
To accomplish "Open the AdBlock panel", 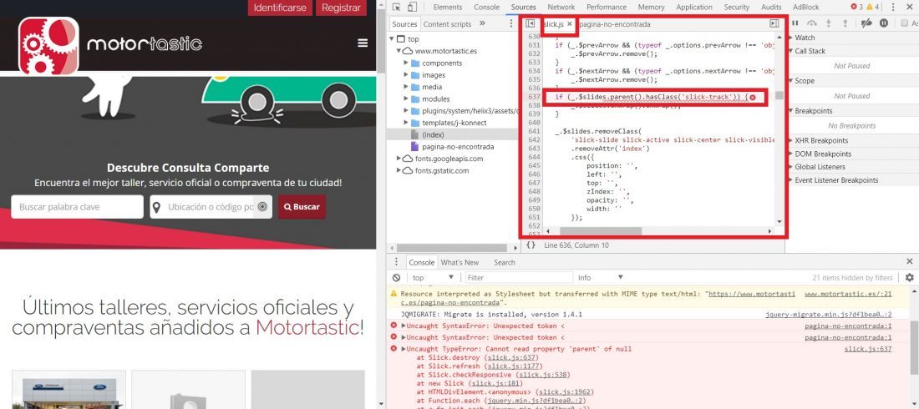I will 806,7.
